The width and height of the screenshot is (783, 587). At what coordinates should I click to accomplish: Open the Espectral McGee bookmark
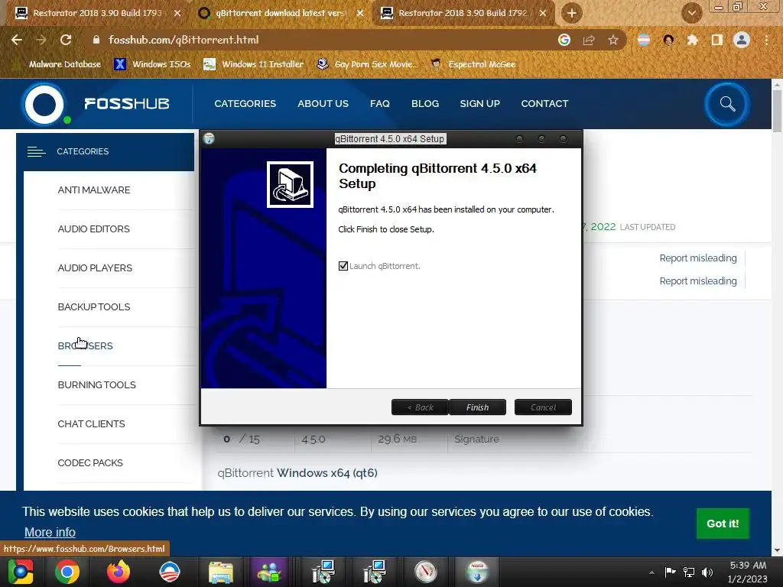[473, 64]
